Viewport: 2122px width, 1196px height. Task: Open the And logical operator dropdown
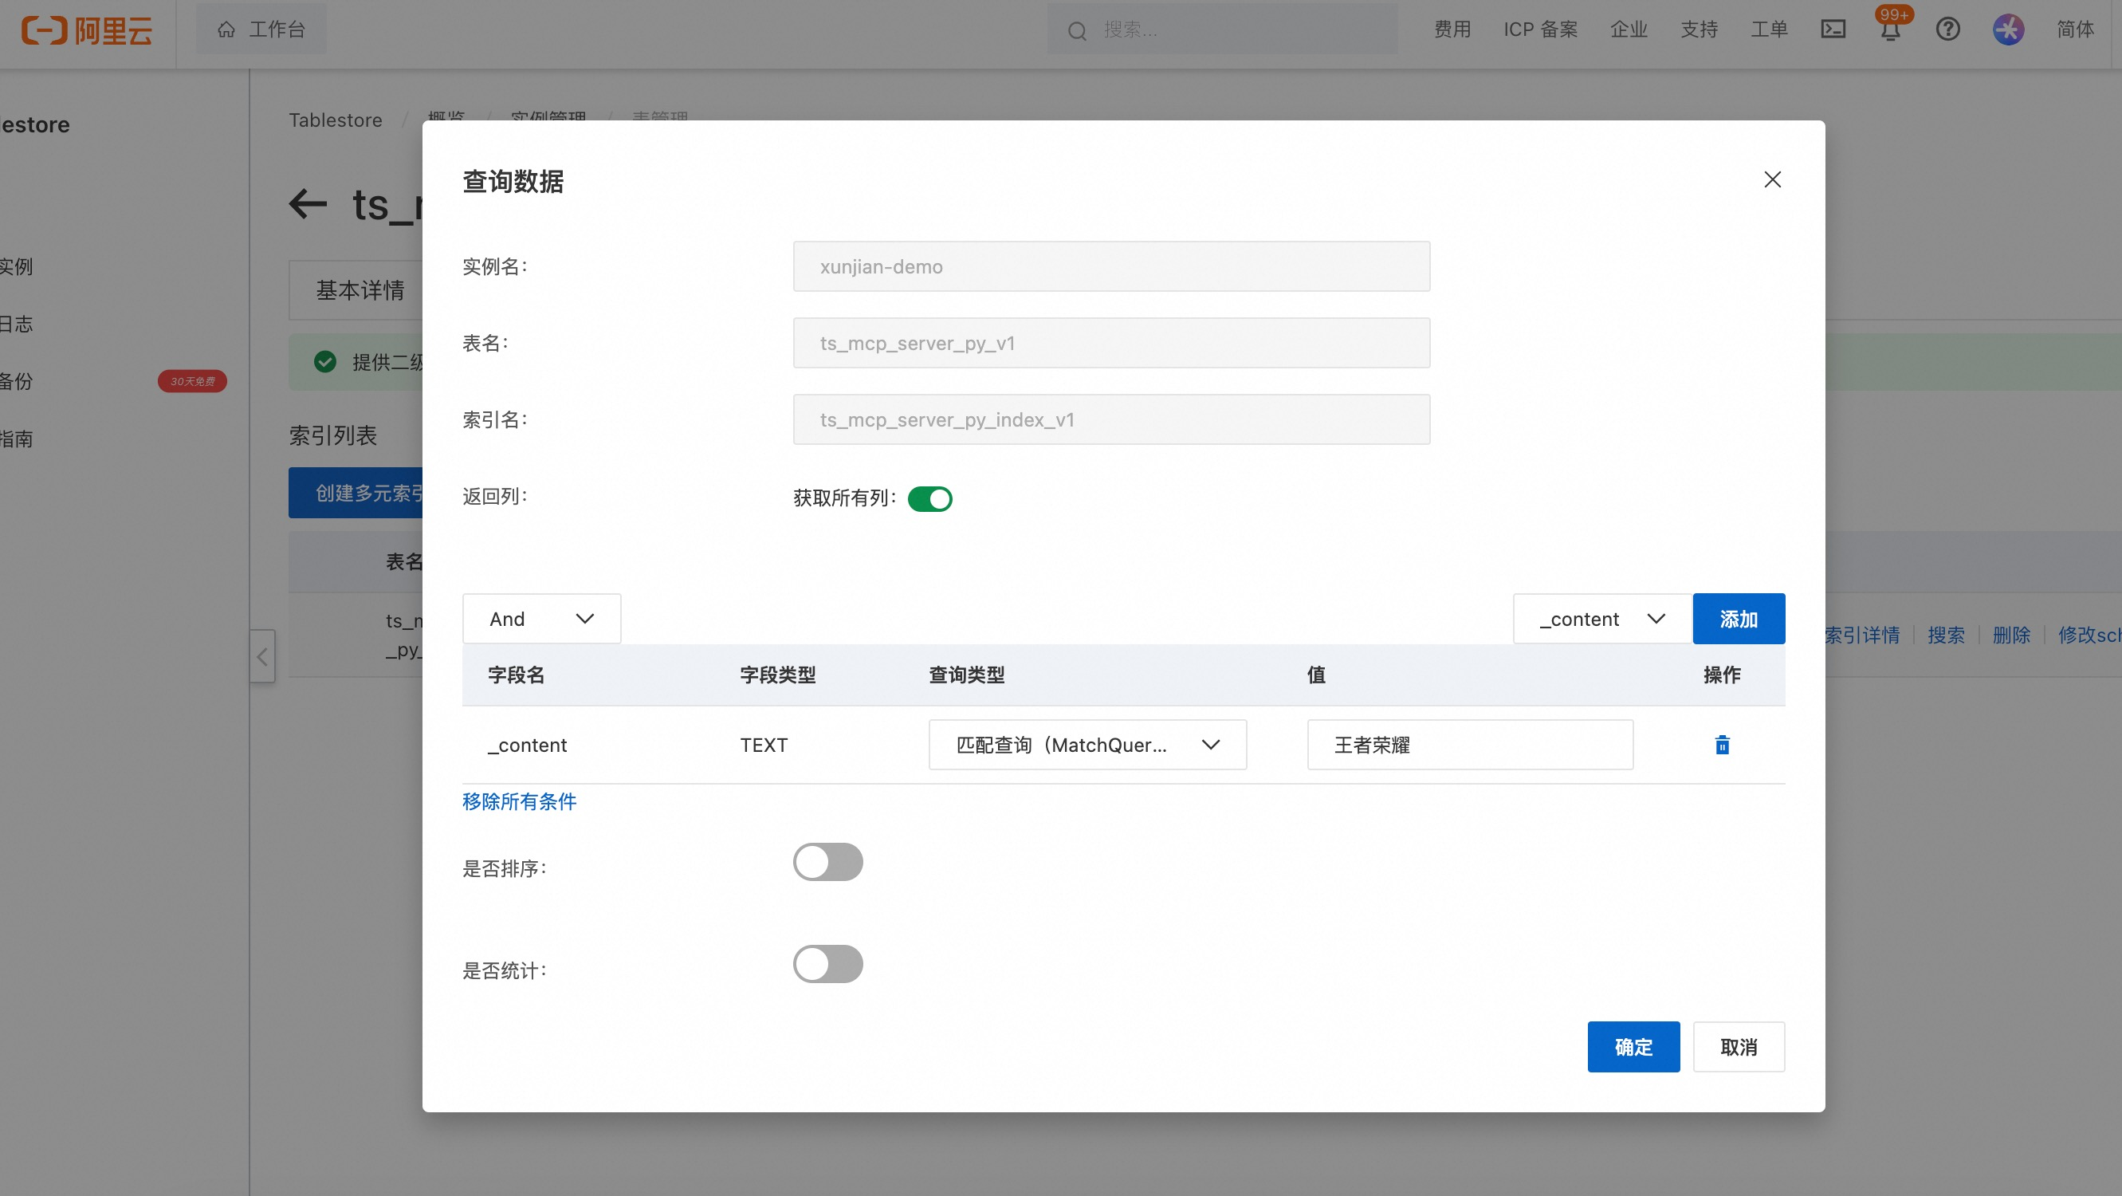coord(541,619)
